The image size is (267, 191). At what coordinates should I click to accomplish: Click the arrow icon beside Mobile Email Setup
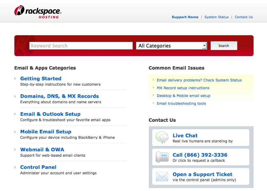click(x=15, y=132)
